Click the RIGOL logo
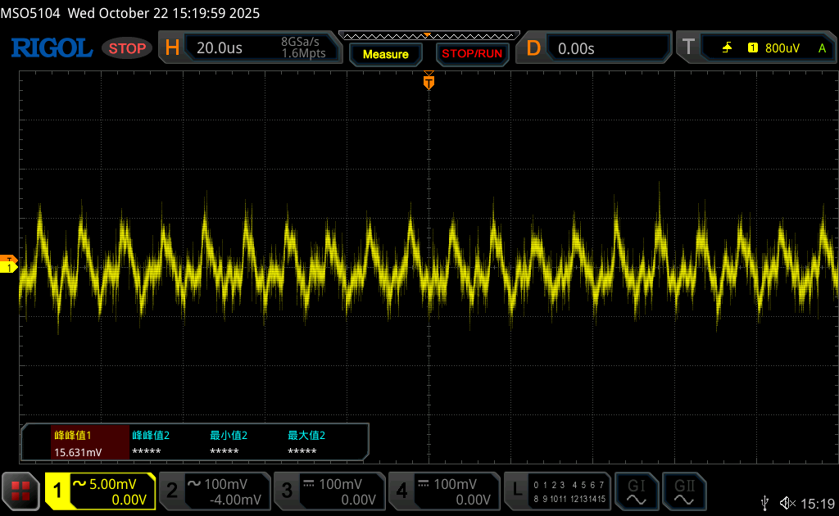This screenshot has height=516, width=839. (52, 48)
